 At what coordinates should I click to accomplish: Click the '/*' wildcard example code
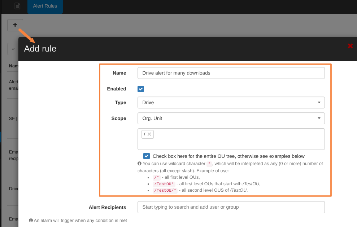pos(157,177)
